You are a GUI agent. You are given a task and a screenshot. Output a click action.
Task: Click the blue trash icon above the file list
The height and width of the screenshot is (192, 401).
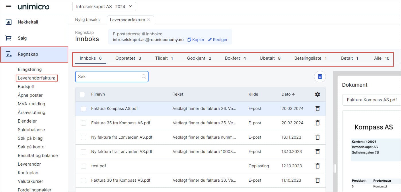click(x=320, y=77)
